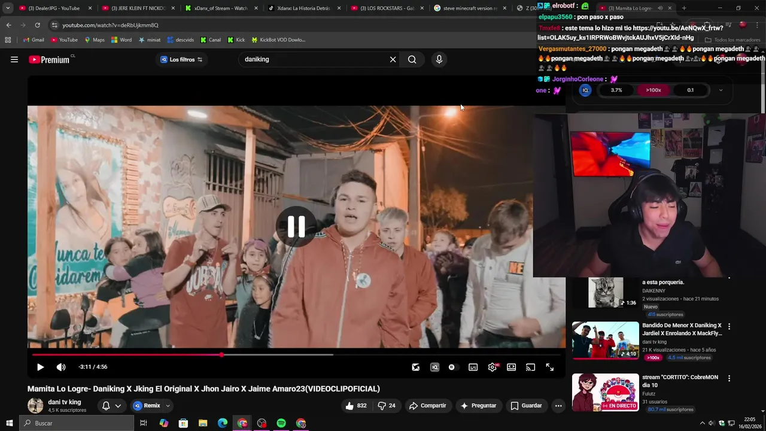Expand the IQ stats bar chevron
Screen dimensions: 766x431
point(721,90)
